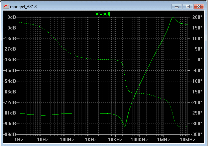Close the mongrel_AX1.3 plot window
This screenshot has height=146, width=208.
[199, 6]
